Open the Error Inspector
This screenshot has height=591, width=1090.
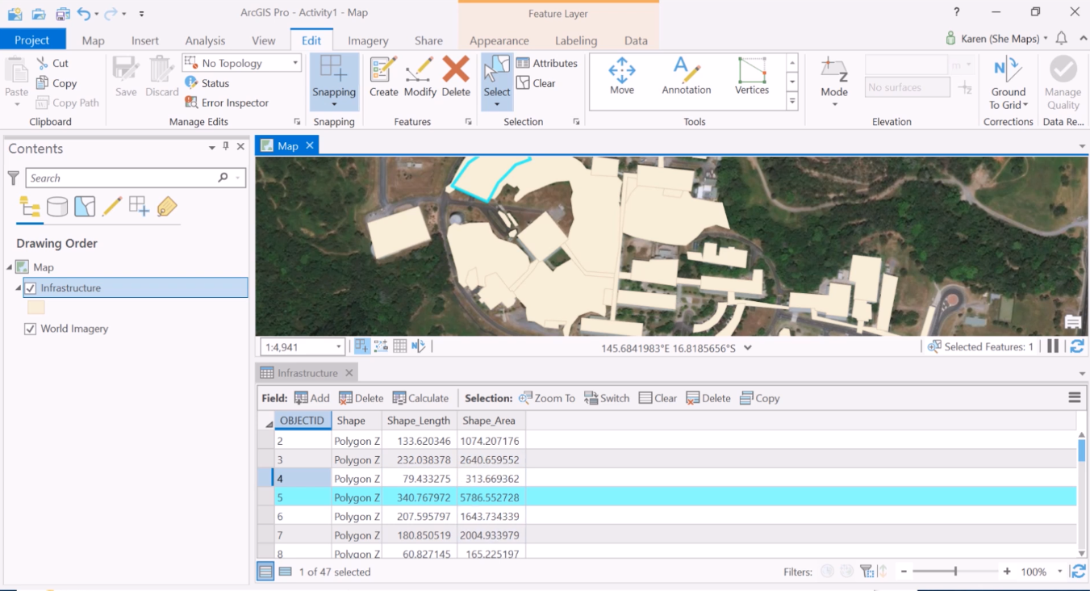(227, 103)
